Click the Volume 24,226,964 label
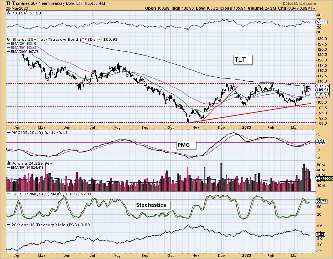This screenshot has width=333, height=259. point(32,163)
